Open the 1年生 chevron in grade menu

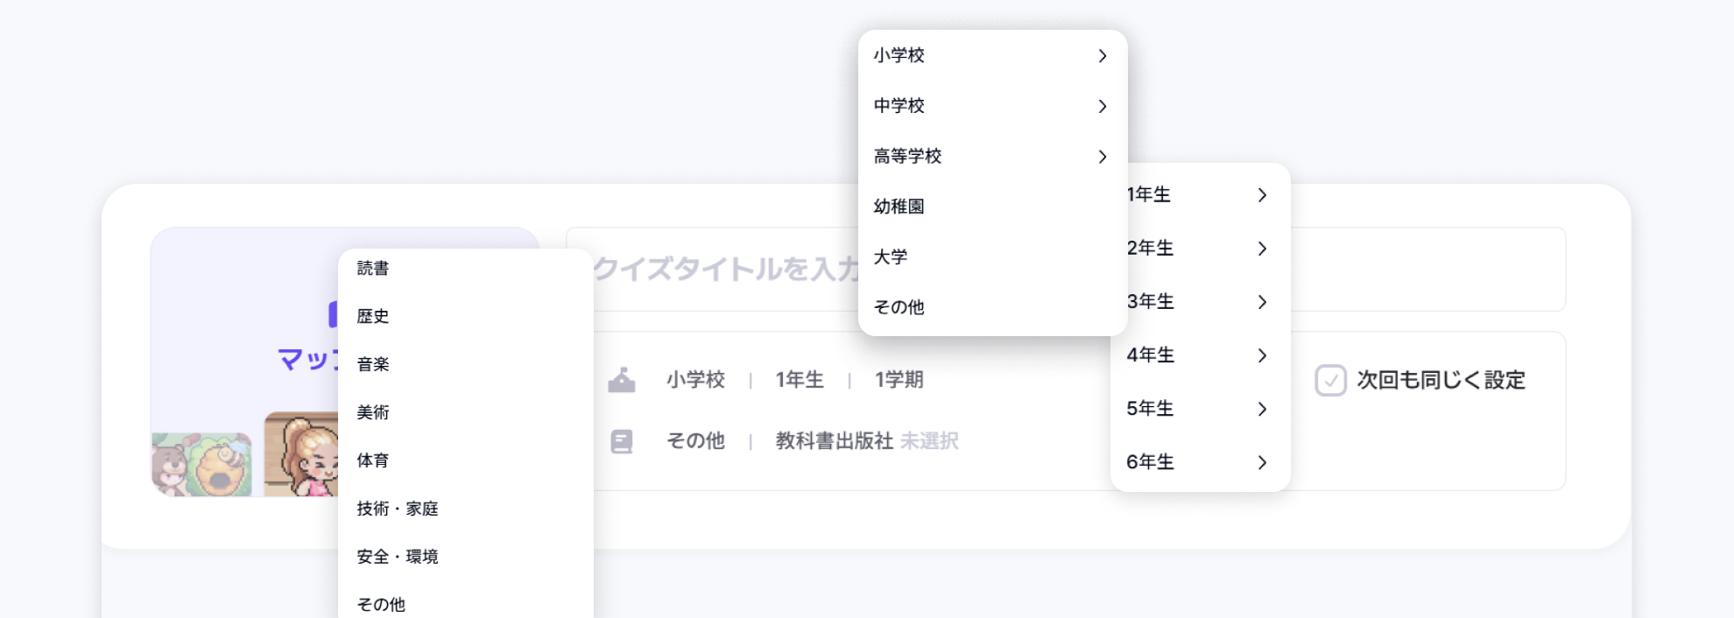pyautogui.click(x=1262, y=195)
